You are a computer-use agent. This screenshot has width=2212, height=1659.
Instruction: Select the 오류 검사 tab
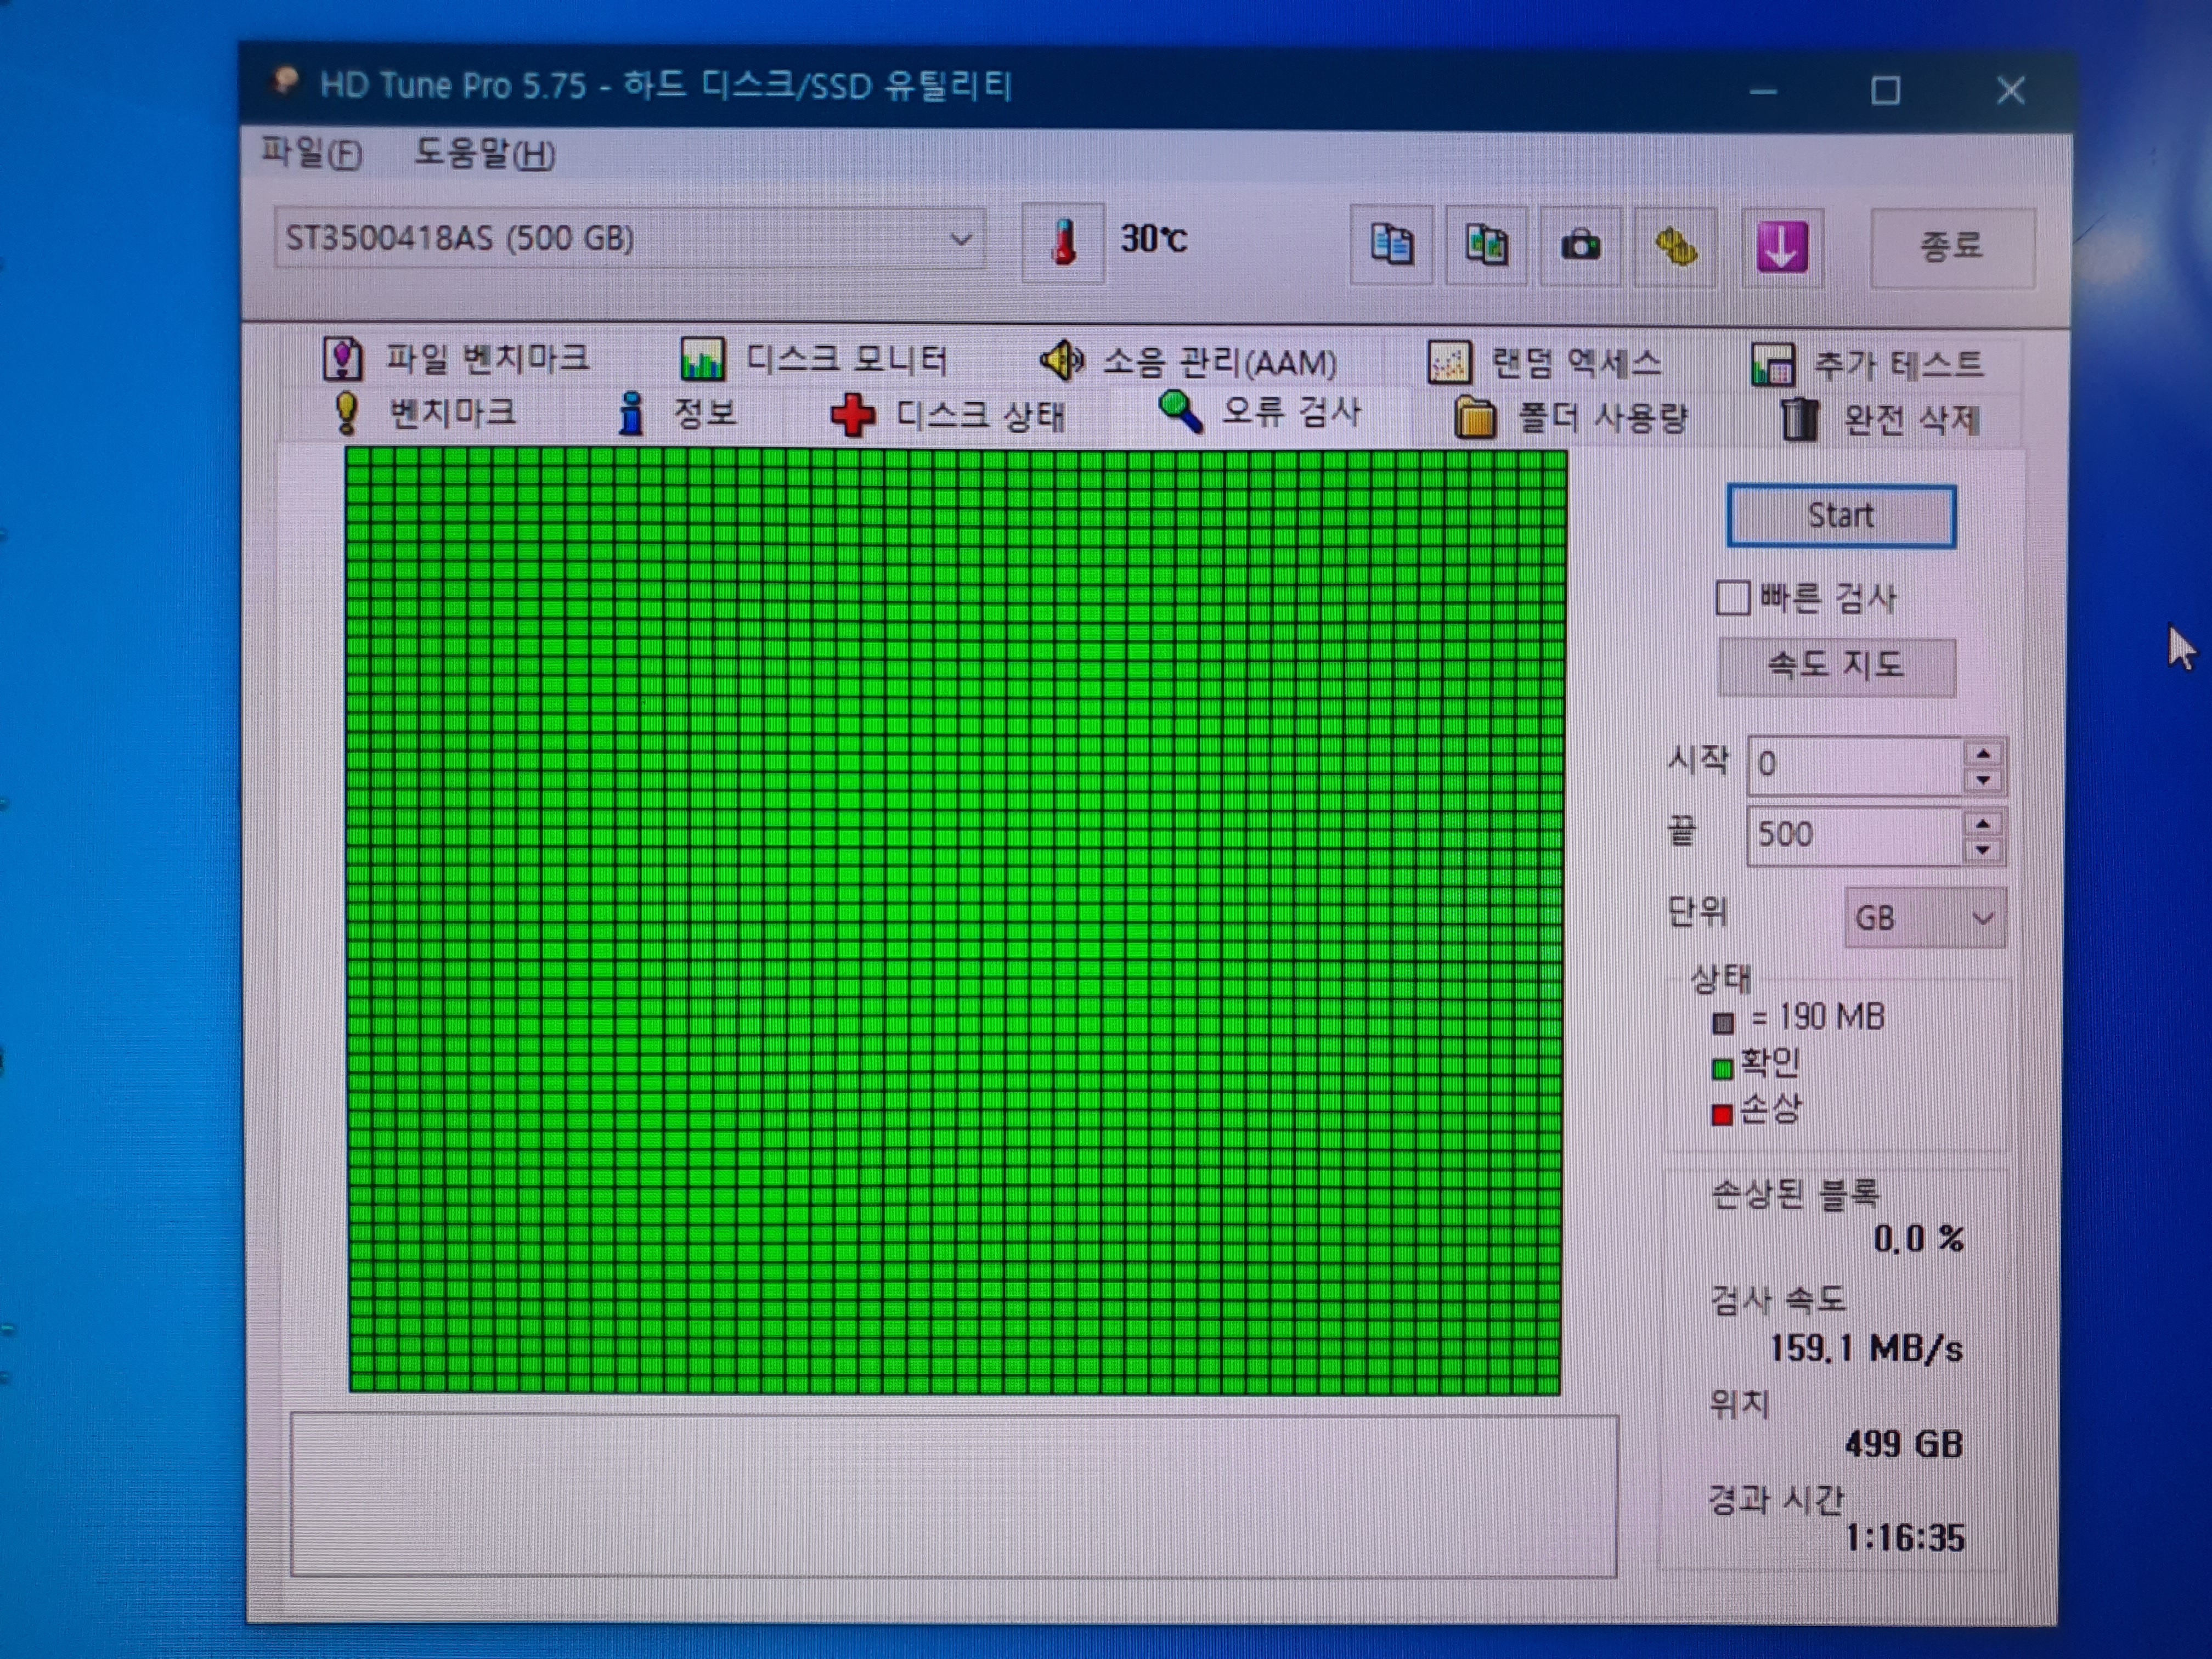click(x=1260, y=412)
